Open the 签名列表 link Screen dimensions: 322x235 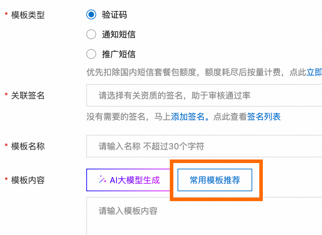tap(264, 116)
